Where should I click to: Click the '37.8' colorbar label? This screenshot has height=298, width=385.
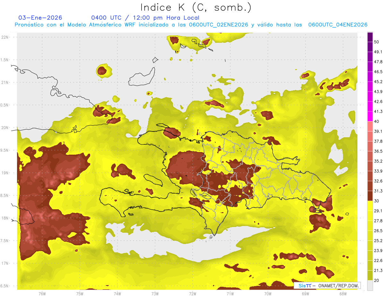(x=378, y=141)
